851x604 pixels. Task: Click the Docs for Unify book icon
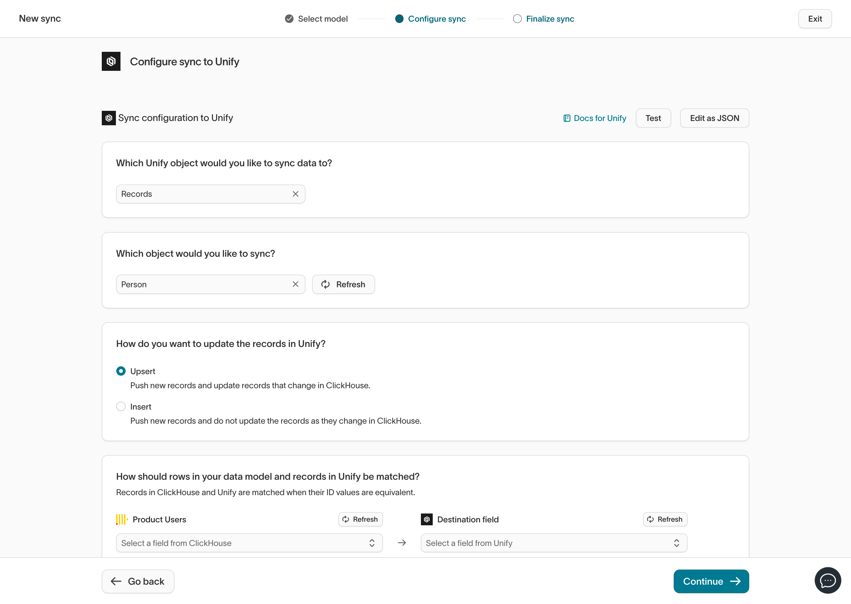[566, 118]
